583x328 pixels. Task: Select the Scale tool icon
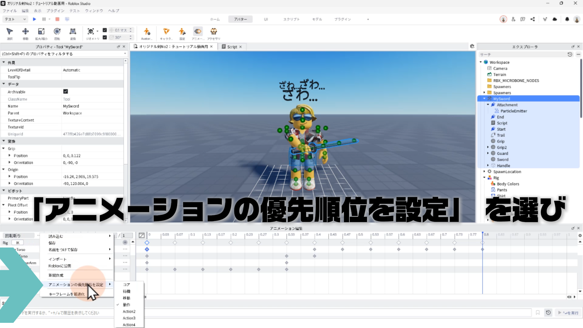pos(41,32)
